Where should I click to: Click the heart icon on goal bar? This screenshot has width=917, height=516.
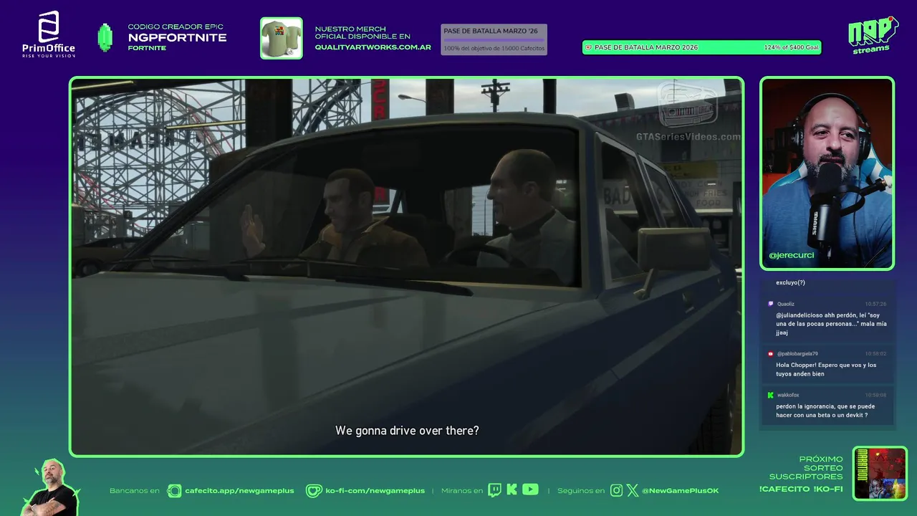coord(589,47)
